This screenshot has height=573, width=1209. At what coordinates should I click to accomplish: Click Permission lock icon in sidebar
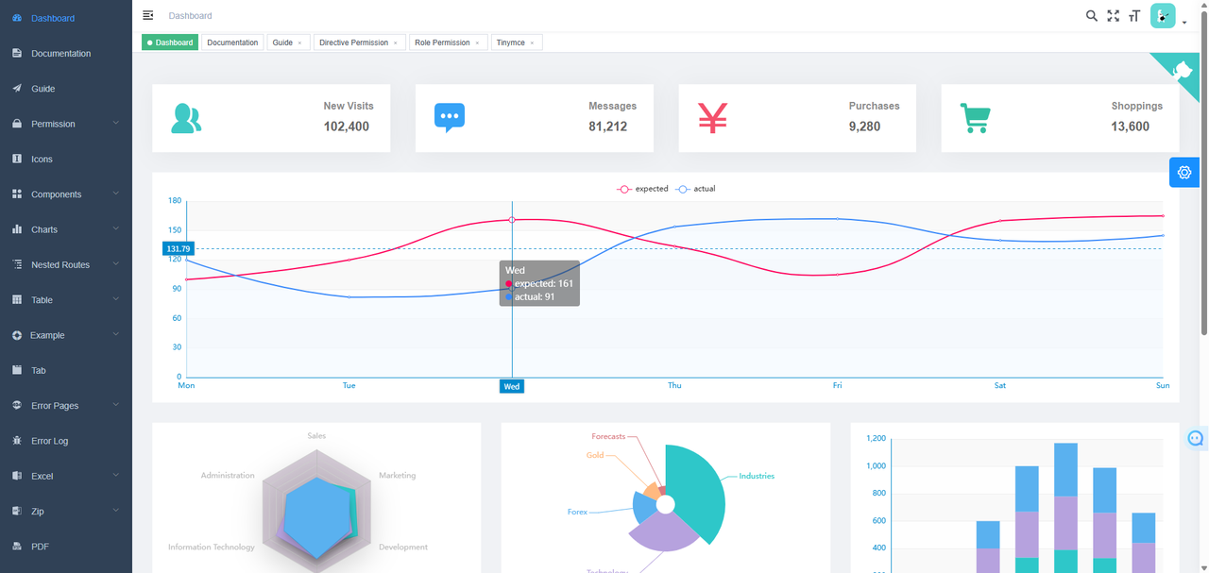[17, 124]
